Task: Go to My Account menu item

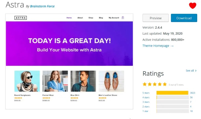Action: pyautogui.click(x=114, y=18)
